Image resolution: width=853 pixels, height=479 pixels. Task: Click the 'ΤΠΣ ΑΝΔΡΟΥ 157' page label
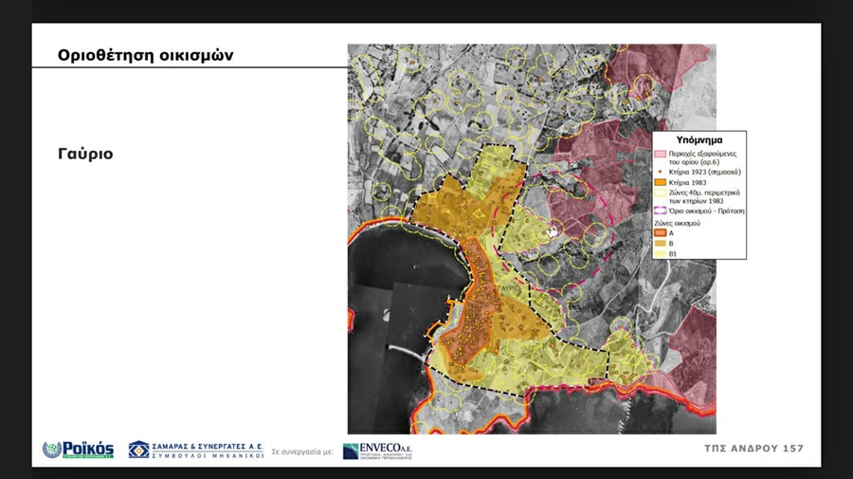(x=753, y=449)
